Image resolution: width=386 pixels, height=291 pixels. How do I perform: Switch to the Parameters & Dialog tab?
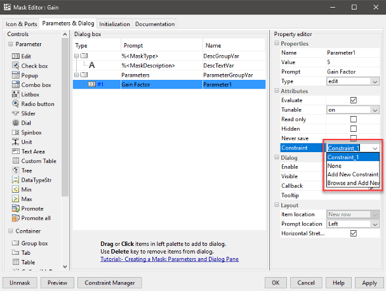click(x=68, y=23)
